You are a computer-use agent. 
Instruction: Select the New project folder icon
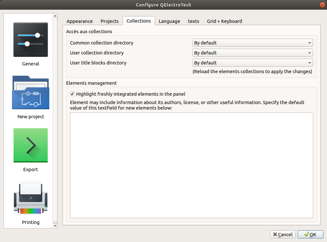pos(30,92)
